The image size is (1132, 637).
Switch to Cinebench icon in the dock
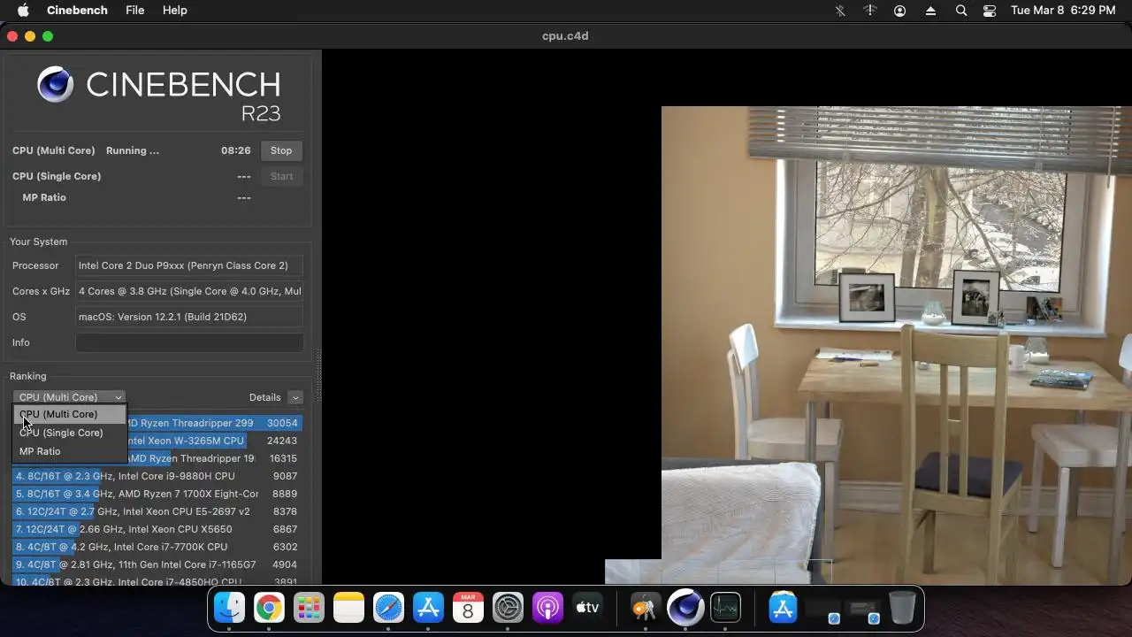pyautogui.click(x=685, y=608)
